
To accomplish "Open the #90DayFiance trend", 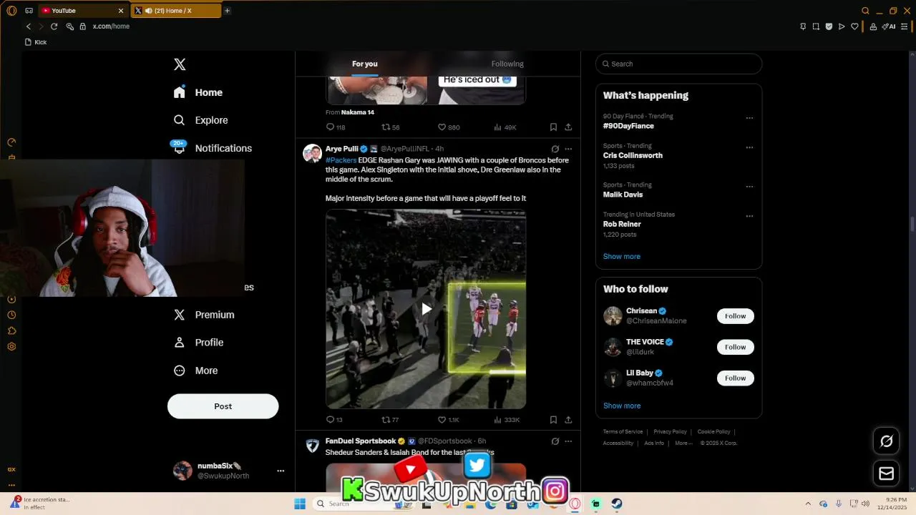I will (628, 126).
